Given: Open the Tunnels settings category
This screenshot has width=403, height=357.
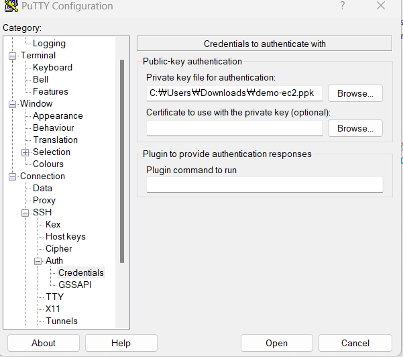Looking at the screenshot, I should coord(62,321).
